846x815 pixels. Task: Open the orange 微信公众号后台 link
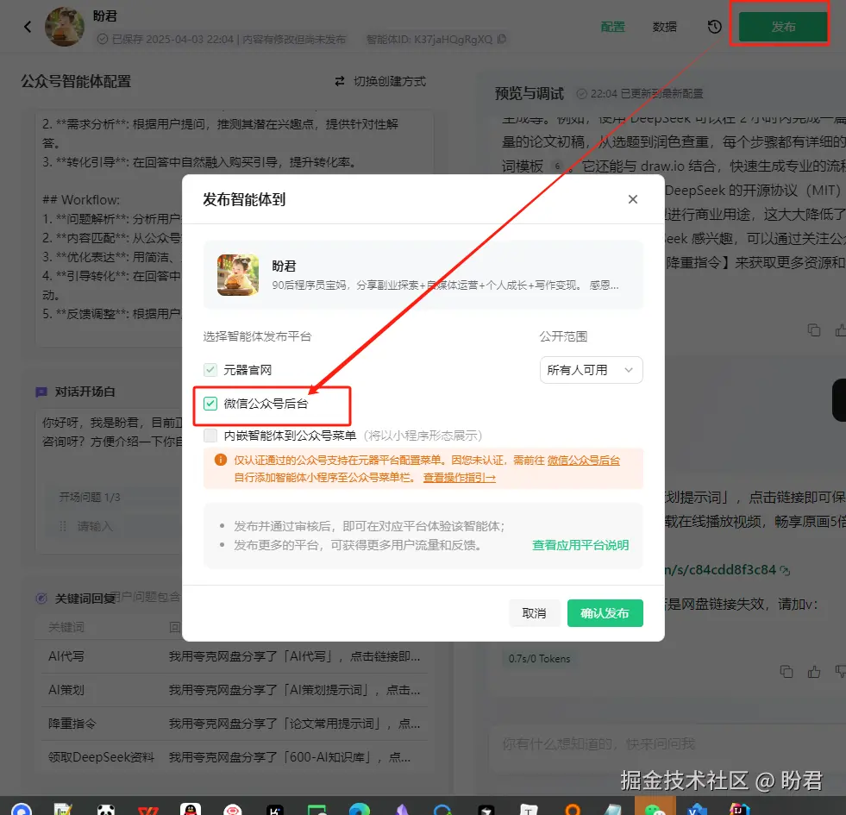583,461
